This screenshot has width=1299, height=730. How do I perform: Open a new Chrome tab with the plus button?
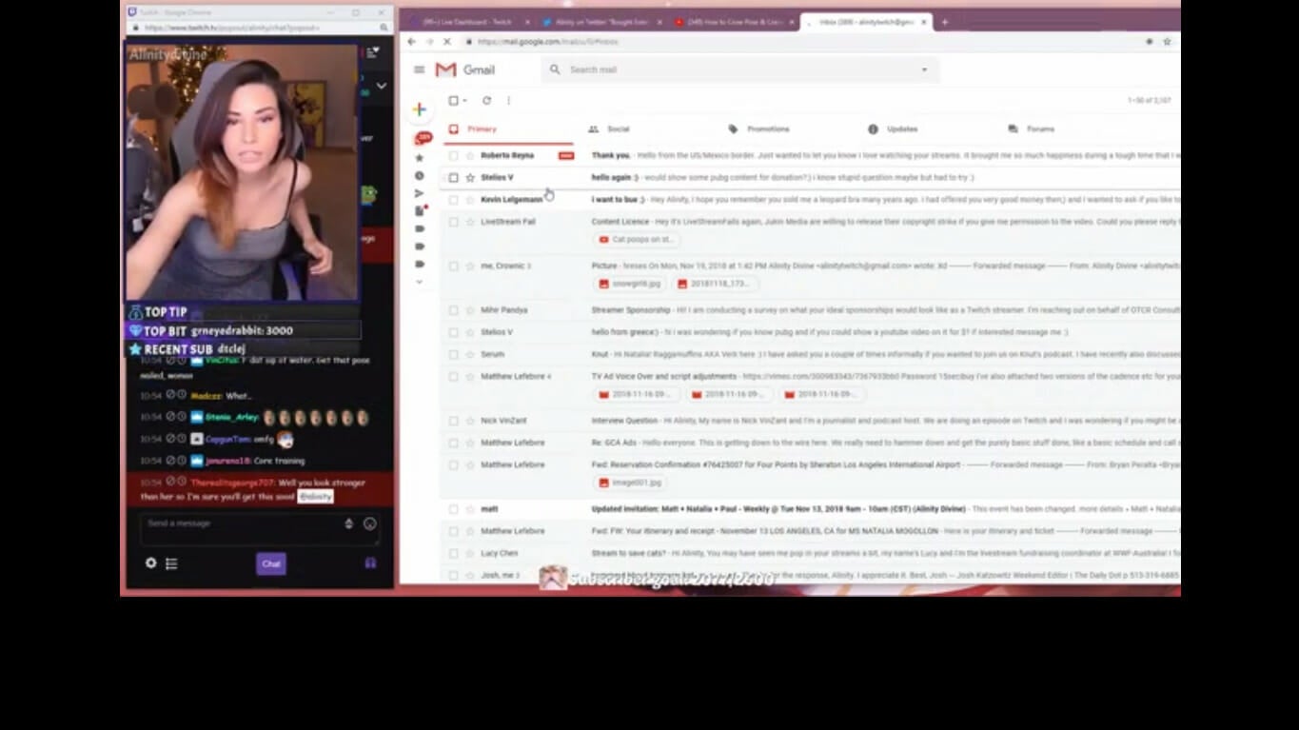click(944, 22)
